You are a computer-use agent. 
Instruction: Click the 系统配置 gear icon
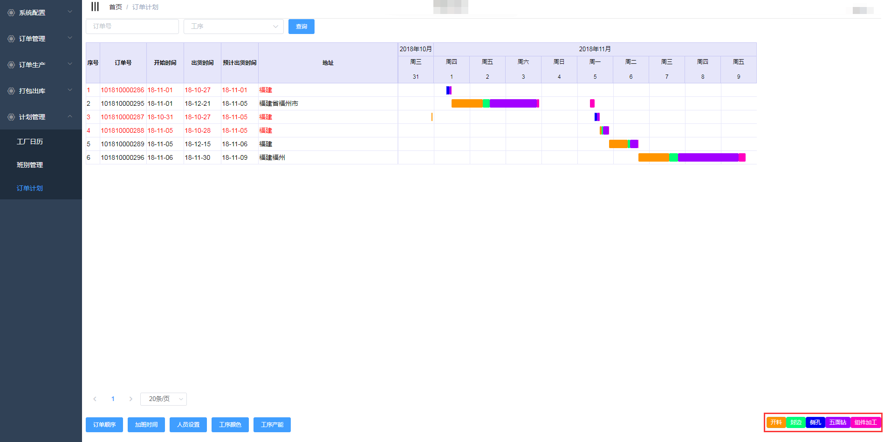click(x=11, y=13)
